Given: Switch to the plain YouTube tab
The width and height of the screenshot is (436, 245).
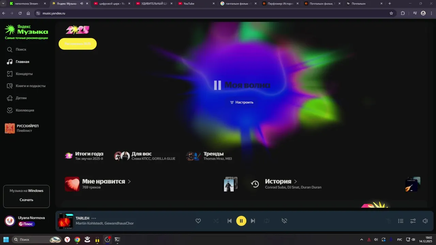Looking at the screenshot, I should (197, 3).
